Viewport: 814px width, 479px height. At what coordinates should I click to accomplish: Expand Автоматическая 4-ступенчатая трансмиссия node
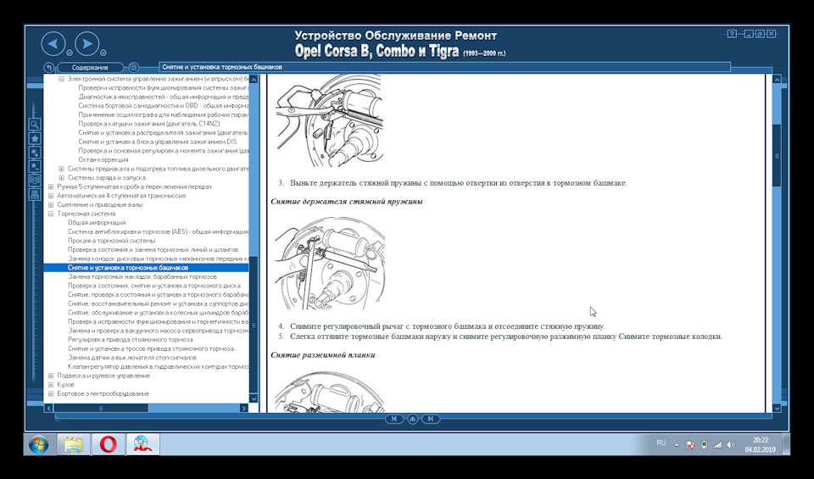pos(51,196)
